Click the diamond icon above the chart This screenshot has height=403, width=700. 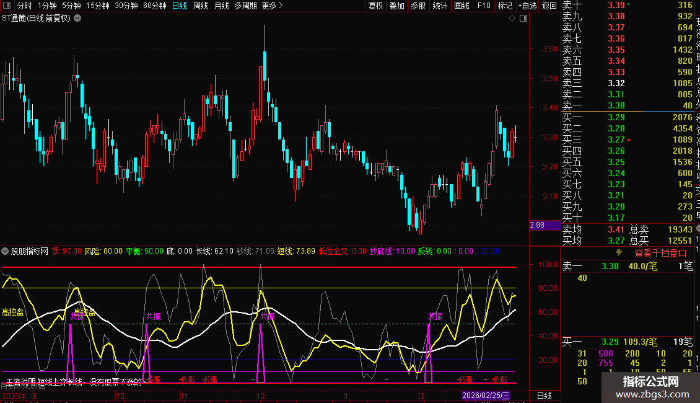(512, 19)
